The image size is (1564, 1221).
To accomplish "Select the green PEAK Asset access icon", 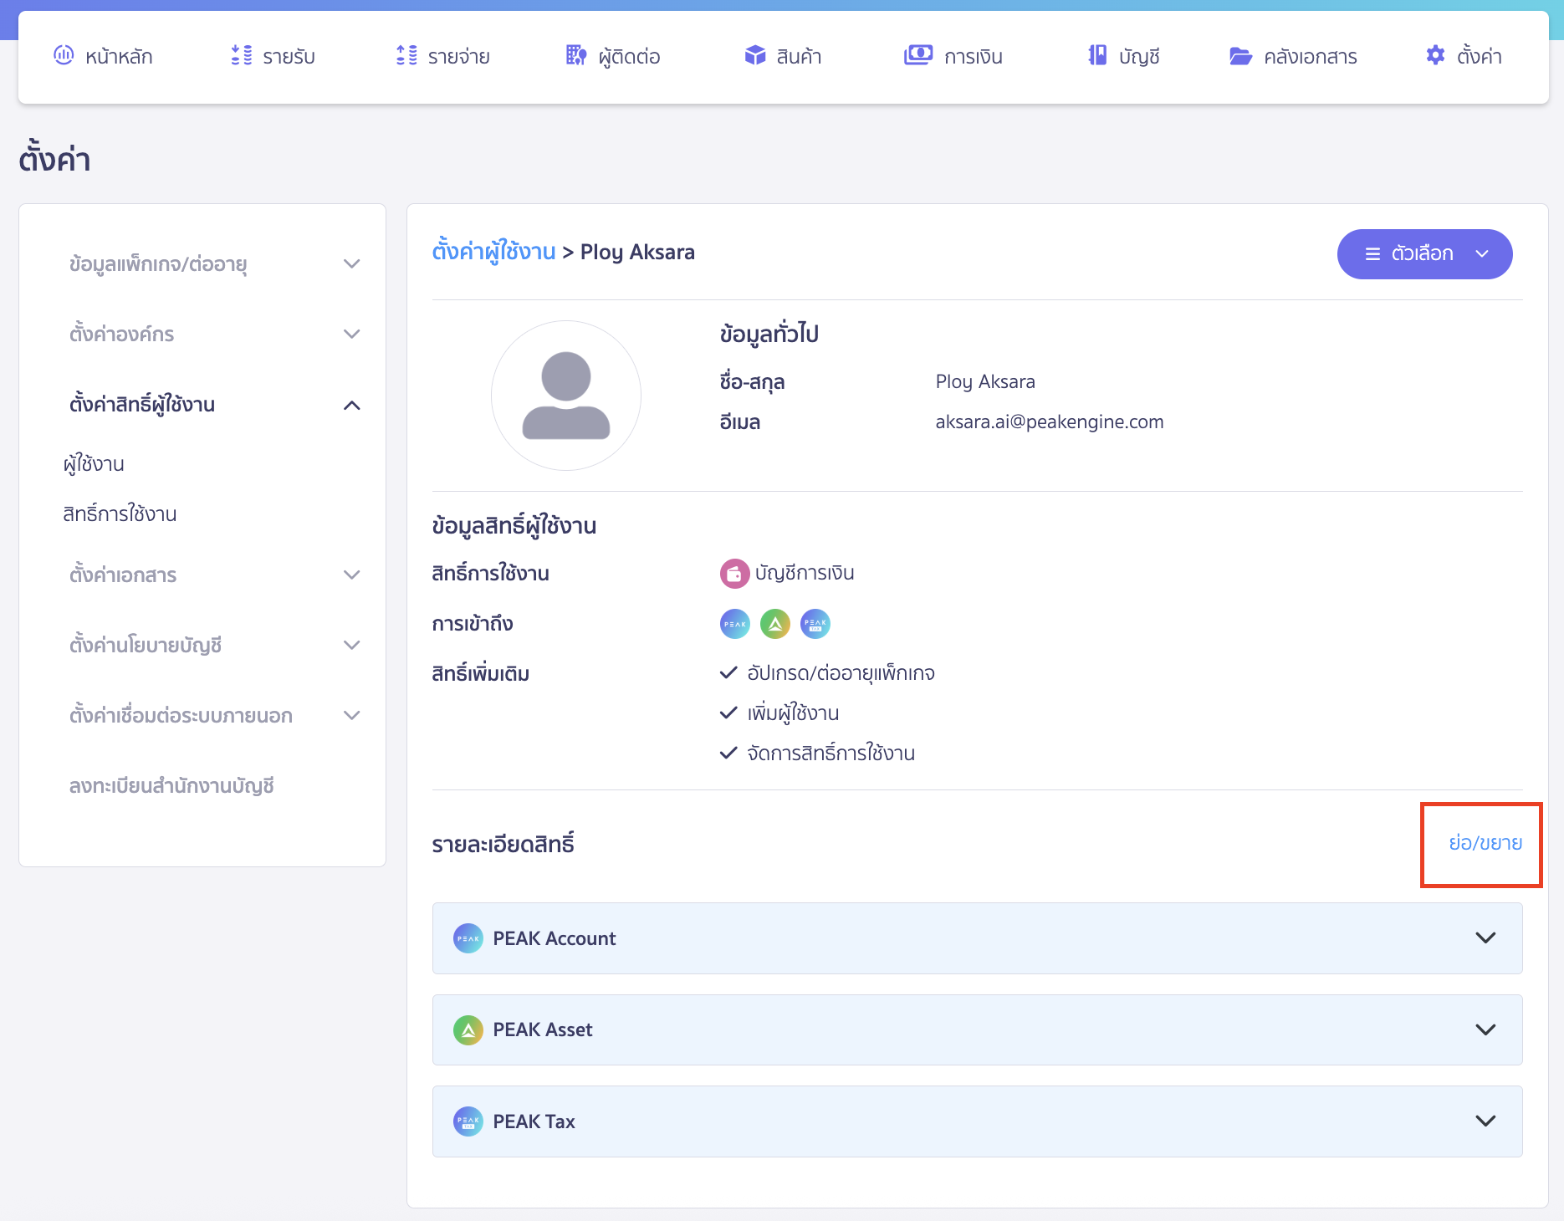I will (774, 623).
